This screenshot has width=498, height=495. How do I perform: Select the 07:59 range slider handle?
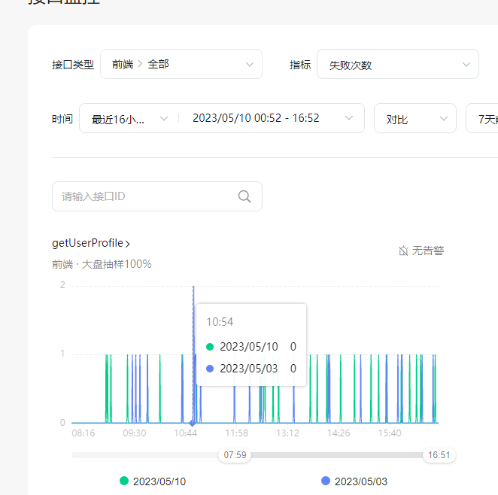pos(235,455)
